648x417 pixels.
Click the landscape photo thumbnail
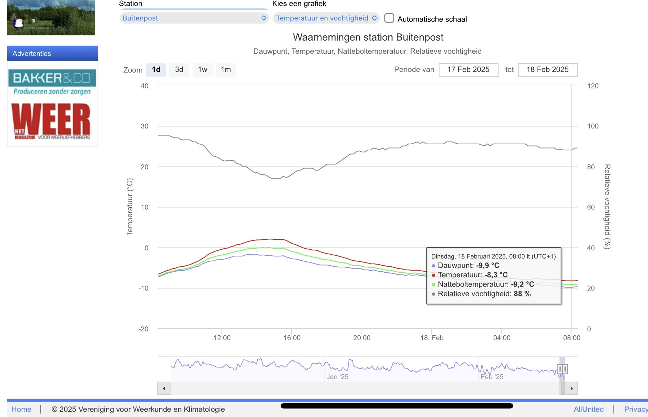pyautogui.click(x=51, y=17)
